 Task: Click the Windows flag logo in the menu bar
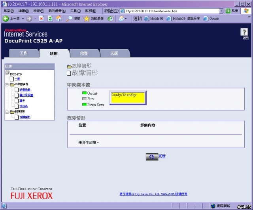pyautogui.click(x=246, y=11)
